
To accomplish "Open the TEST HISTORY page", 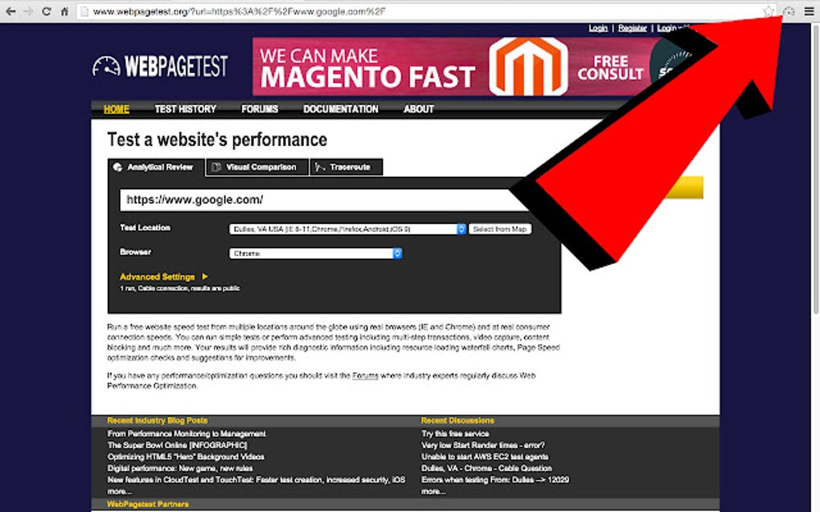I will tap(184, 109).
